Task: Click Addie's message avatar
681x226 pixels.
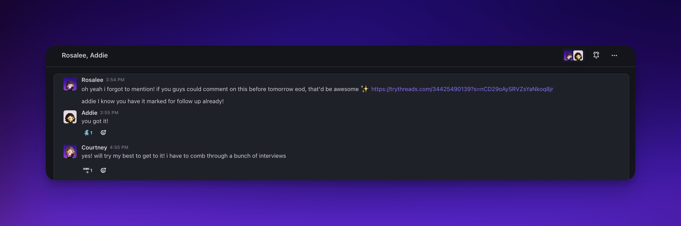Action: pyautogui.click(x=70, y=117)
